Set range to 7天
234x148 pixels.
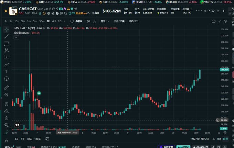coord(22,139)
